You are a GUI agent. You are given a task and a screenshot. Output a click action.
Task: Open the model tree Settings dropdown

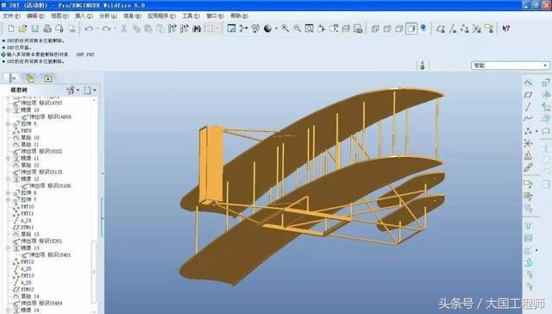90,90
